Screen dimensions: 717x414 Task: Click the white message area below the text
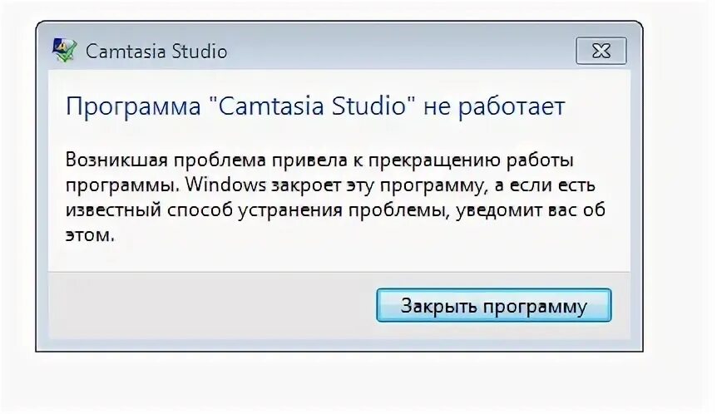(x=333, y=256)
